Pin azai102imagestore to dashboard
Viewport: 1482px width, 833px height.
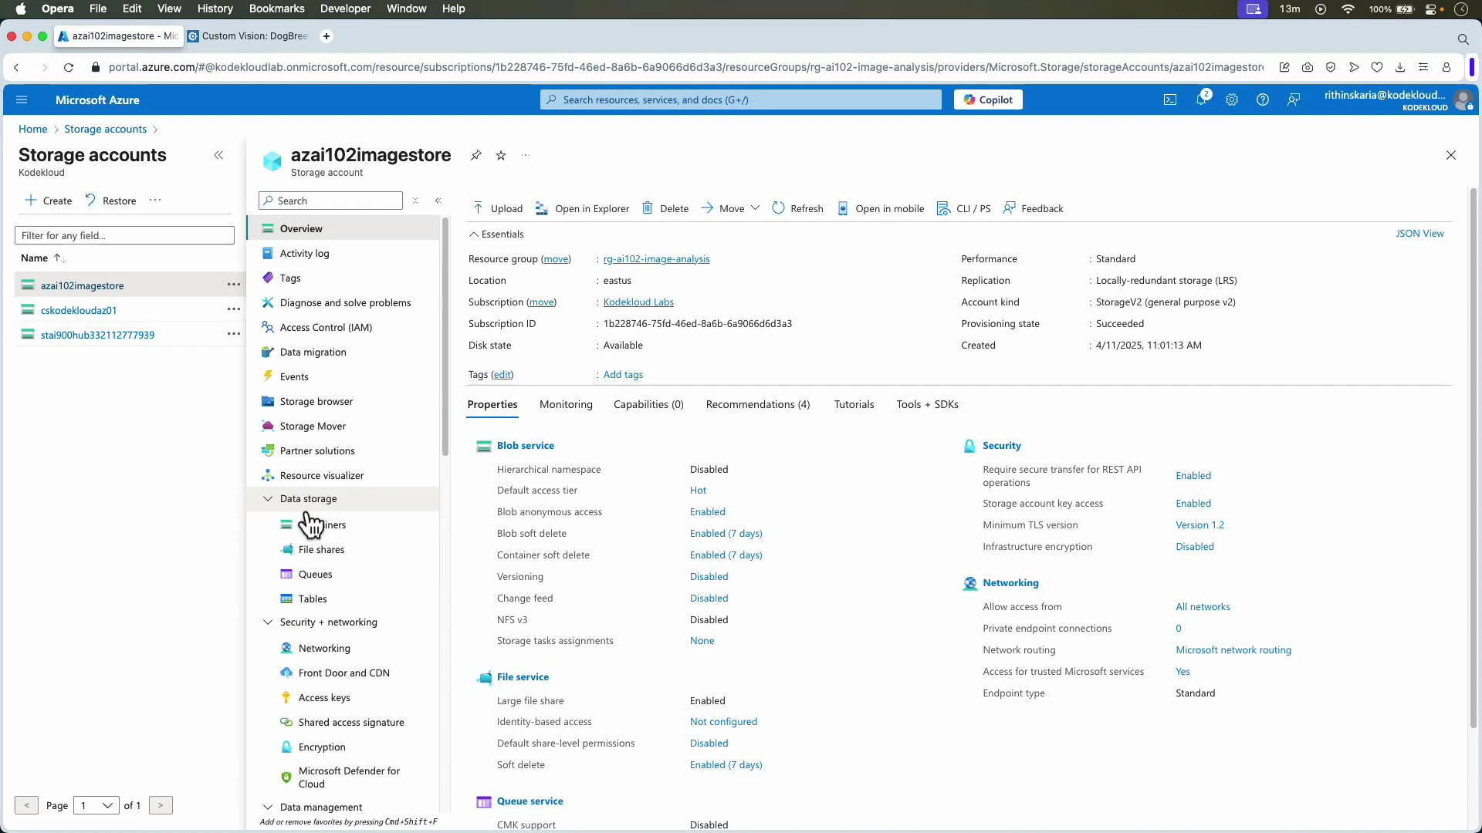point(476,155)
